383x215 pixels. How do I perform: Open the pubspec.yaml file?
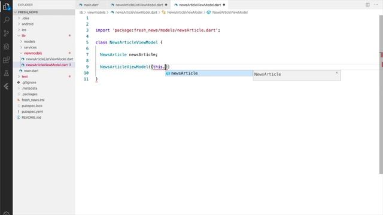click(x=44, y=112)
